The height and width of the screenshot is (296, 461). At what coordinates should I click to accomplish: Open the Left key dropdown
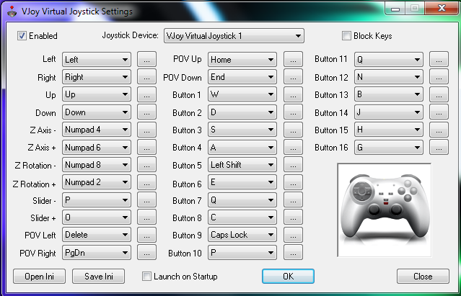97,60
